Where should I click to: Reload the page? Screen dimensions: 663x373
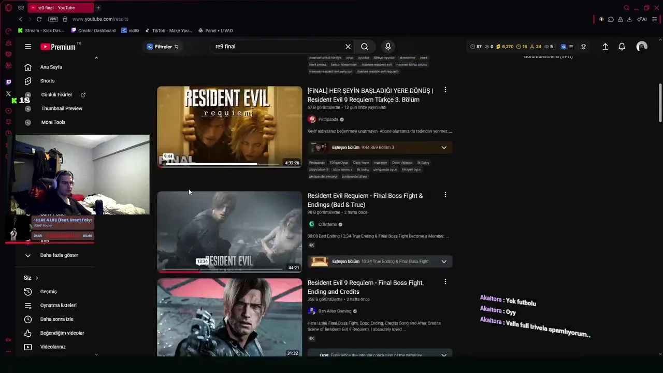coord(39,19)
